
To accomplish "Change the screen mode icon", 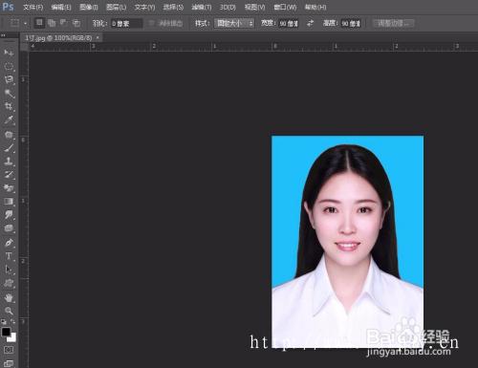I will point(9,363).
